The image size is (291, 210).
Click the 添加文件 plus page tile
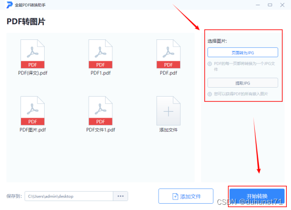pyautogui.click(x=168, y=111)
